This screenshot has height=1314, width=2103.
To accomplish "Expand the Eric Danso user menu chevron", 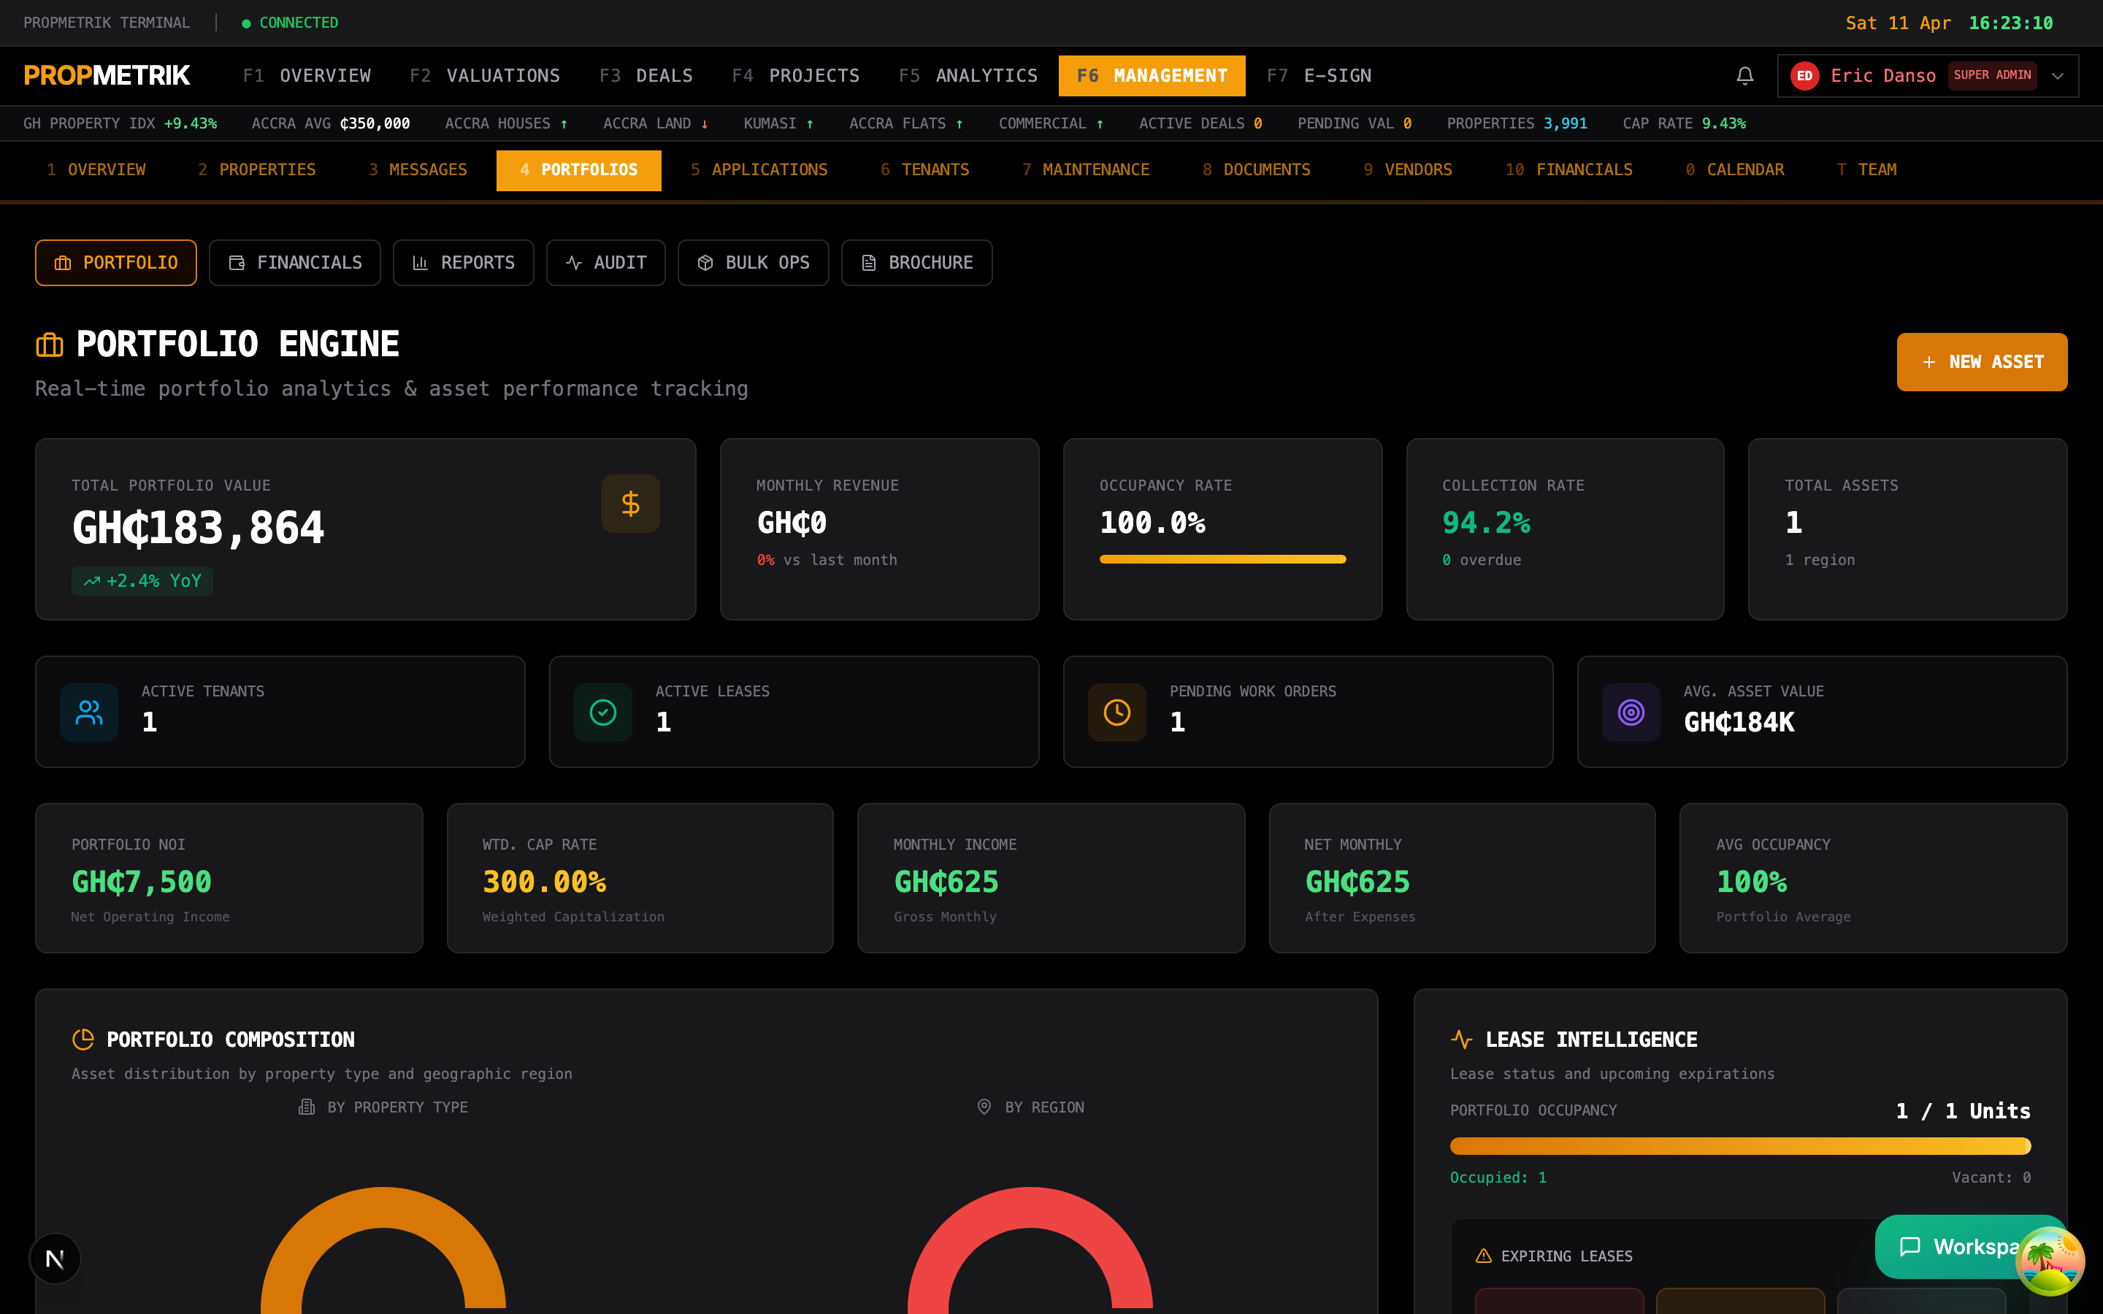I will [2057, 76].
